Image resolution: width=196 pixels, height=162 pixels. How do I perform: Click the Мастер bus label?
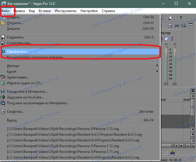[165, 33]
